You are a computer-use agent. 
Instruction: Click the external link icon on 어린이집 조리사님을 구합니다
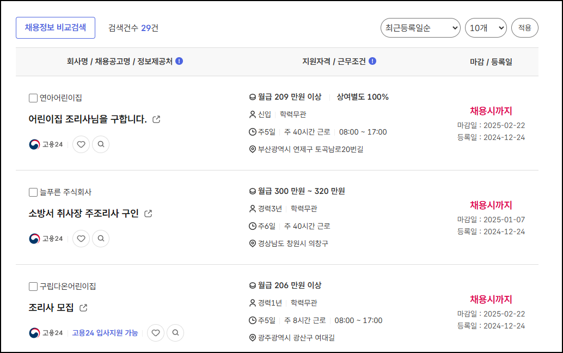coord(157,119)
